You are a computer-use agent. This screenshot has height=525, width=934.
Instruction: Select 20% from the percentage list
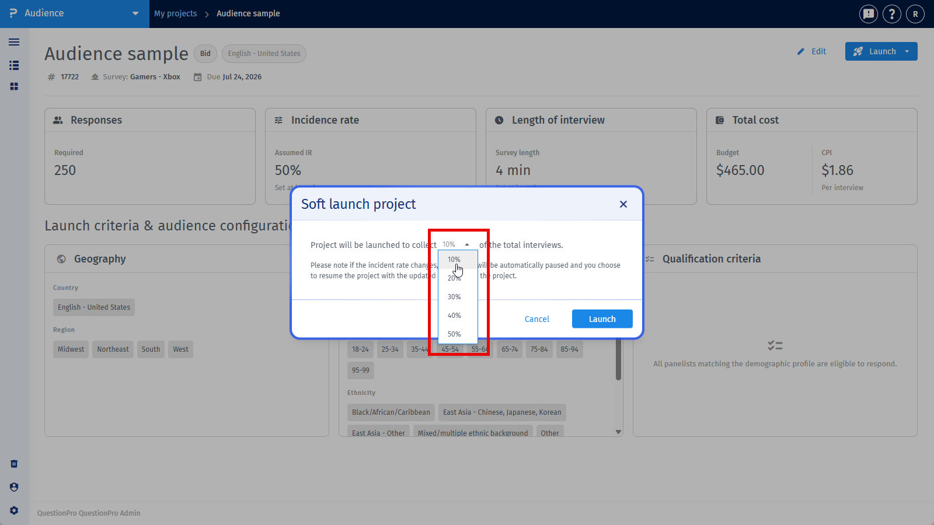click(x=458, y=278)
